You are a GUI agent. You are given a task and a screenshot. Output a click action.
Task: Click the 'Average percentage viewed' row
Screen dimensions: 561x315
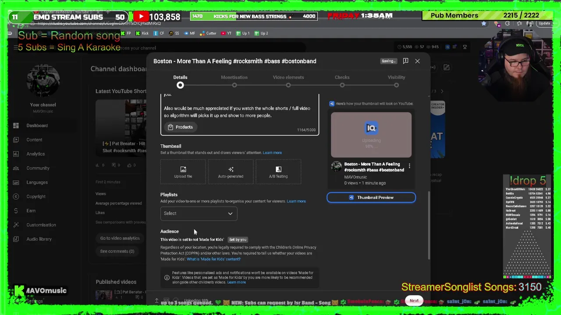pyautogui.click(x=118, y=203)
